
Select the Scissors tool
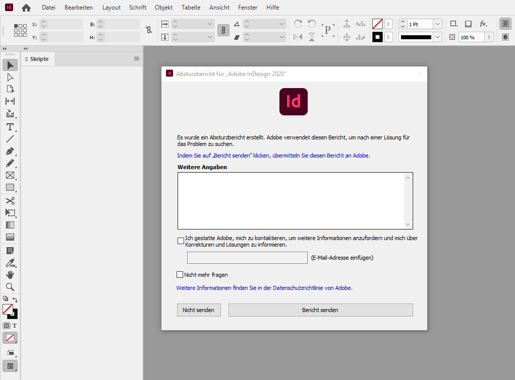(x=9, y=200)
